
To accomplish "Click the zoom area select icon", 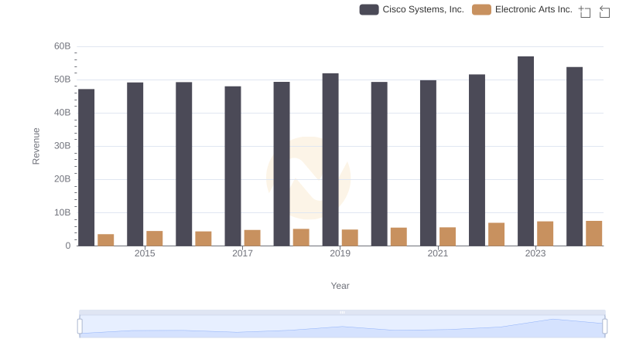I will click(x=585, y=11).
